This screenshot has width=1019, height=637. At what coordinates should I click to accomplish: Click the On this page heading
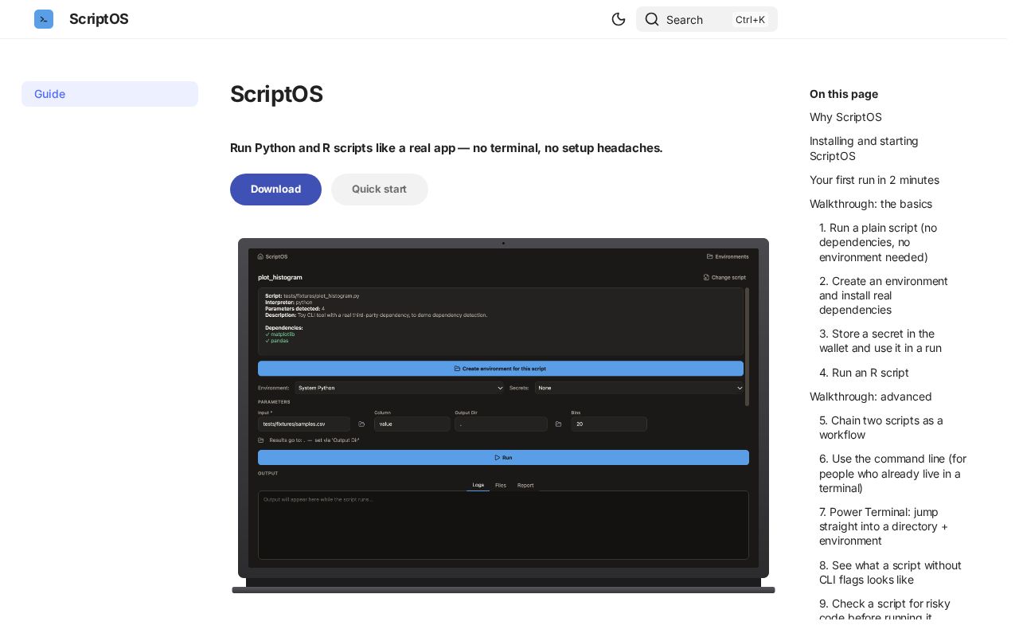[844, 94]
